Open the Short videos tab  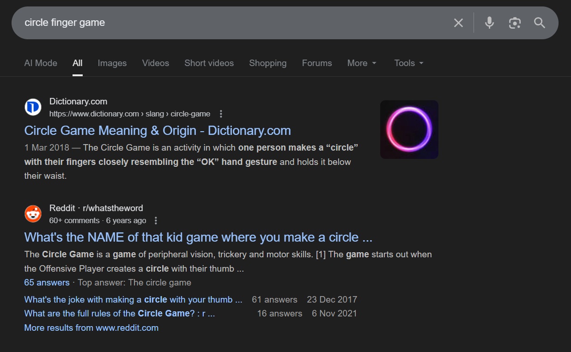point(209,63)
